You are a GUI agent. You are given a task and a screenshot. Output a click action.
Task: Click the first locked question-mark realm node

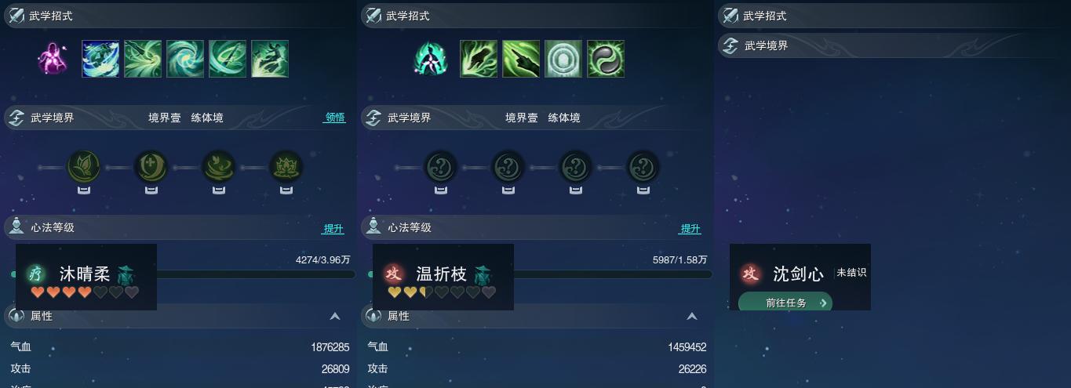pos(441,167)
